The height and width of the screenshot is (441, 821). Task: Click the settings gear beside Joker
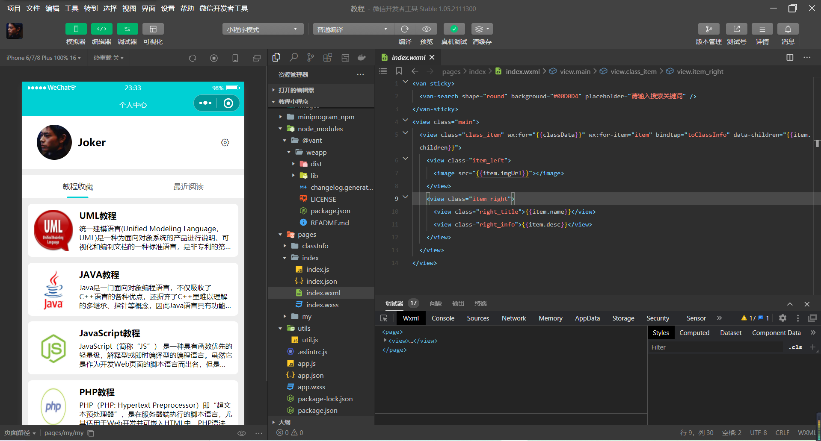pos(225,143)
